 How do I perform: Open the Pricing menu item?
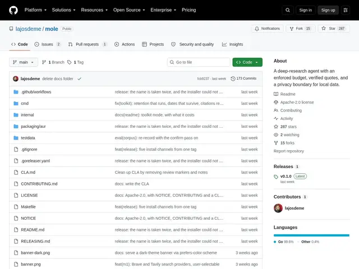(188, 10)
